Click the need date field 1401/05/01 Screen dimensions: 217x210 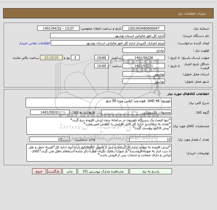(50, 112)
